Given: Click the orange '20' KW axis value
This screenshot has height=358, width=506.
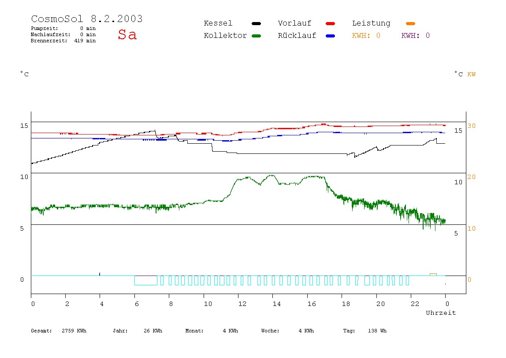Looking at the screenshot, I should [x=472, y=177].
